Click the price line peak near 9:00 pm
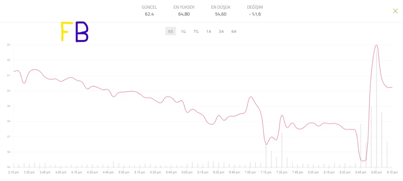 377,45
